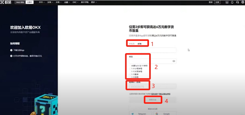
Task: Click the 1 个符号 rule
Action: 135,77
